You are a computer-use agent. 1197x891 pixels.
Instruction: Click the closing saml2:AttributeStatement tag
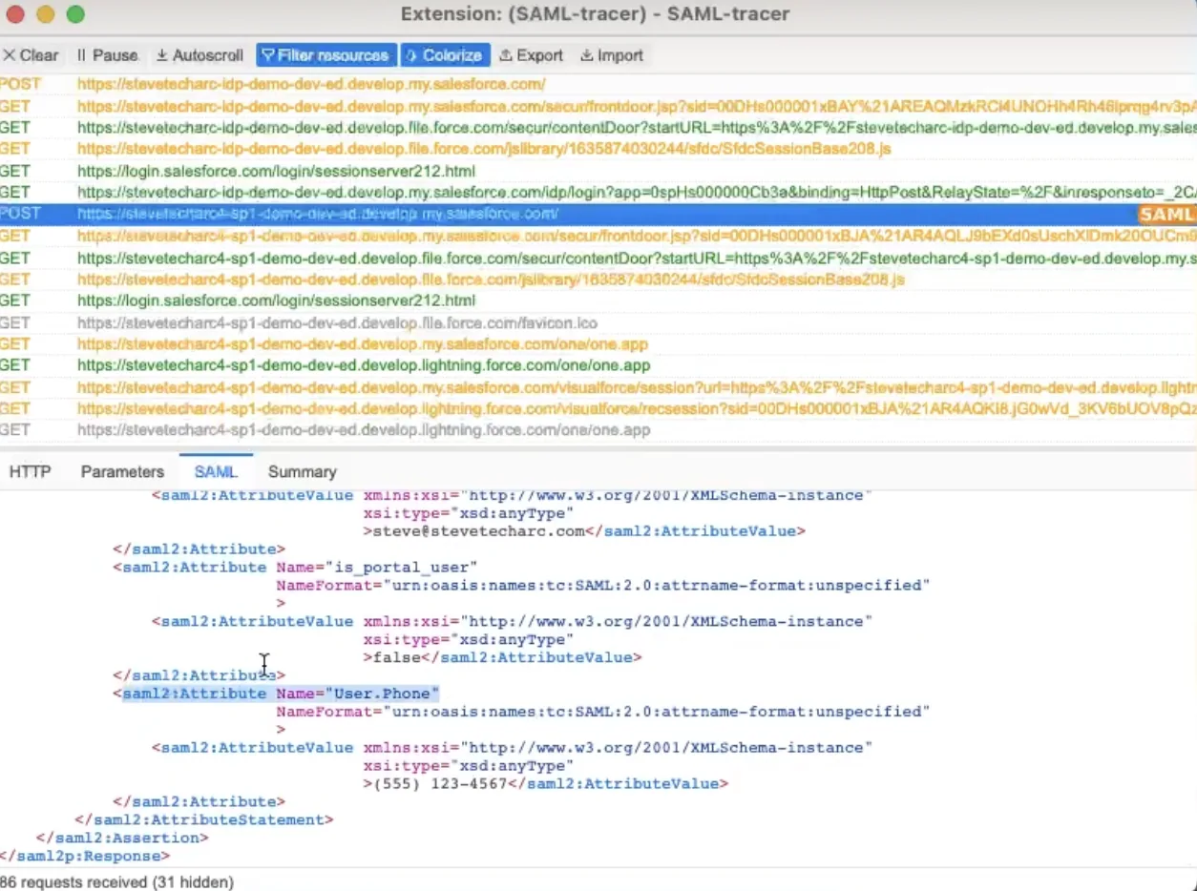pos(204,819)
